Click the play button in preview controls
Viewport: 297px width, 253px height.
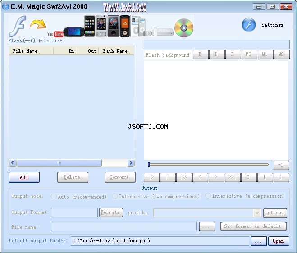[151, 177]
